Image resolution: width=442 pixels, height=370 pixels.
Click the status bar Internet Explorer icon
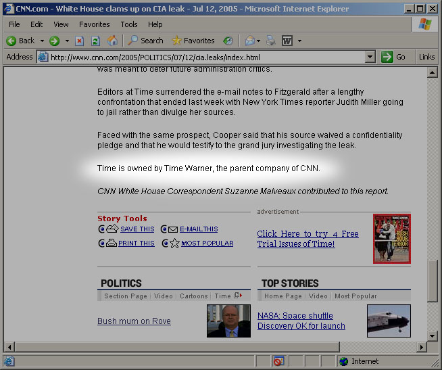tap(9, 361)
